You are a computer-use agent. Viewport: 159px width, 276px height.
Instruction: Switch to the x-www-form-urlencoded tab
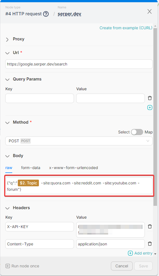click(x=73, y=168)
